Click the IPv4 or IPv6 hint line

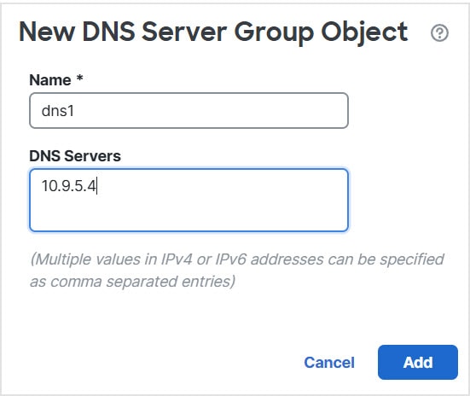coord(237,259)
